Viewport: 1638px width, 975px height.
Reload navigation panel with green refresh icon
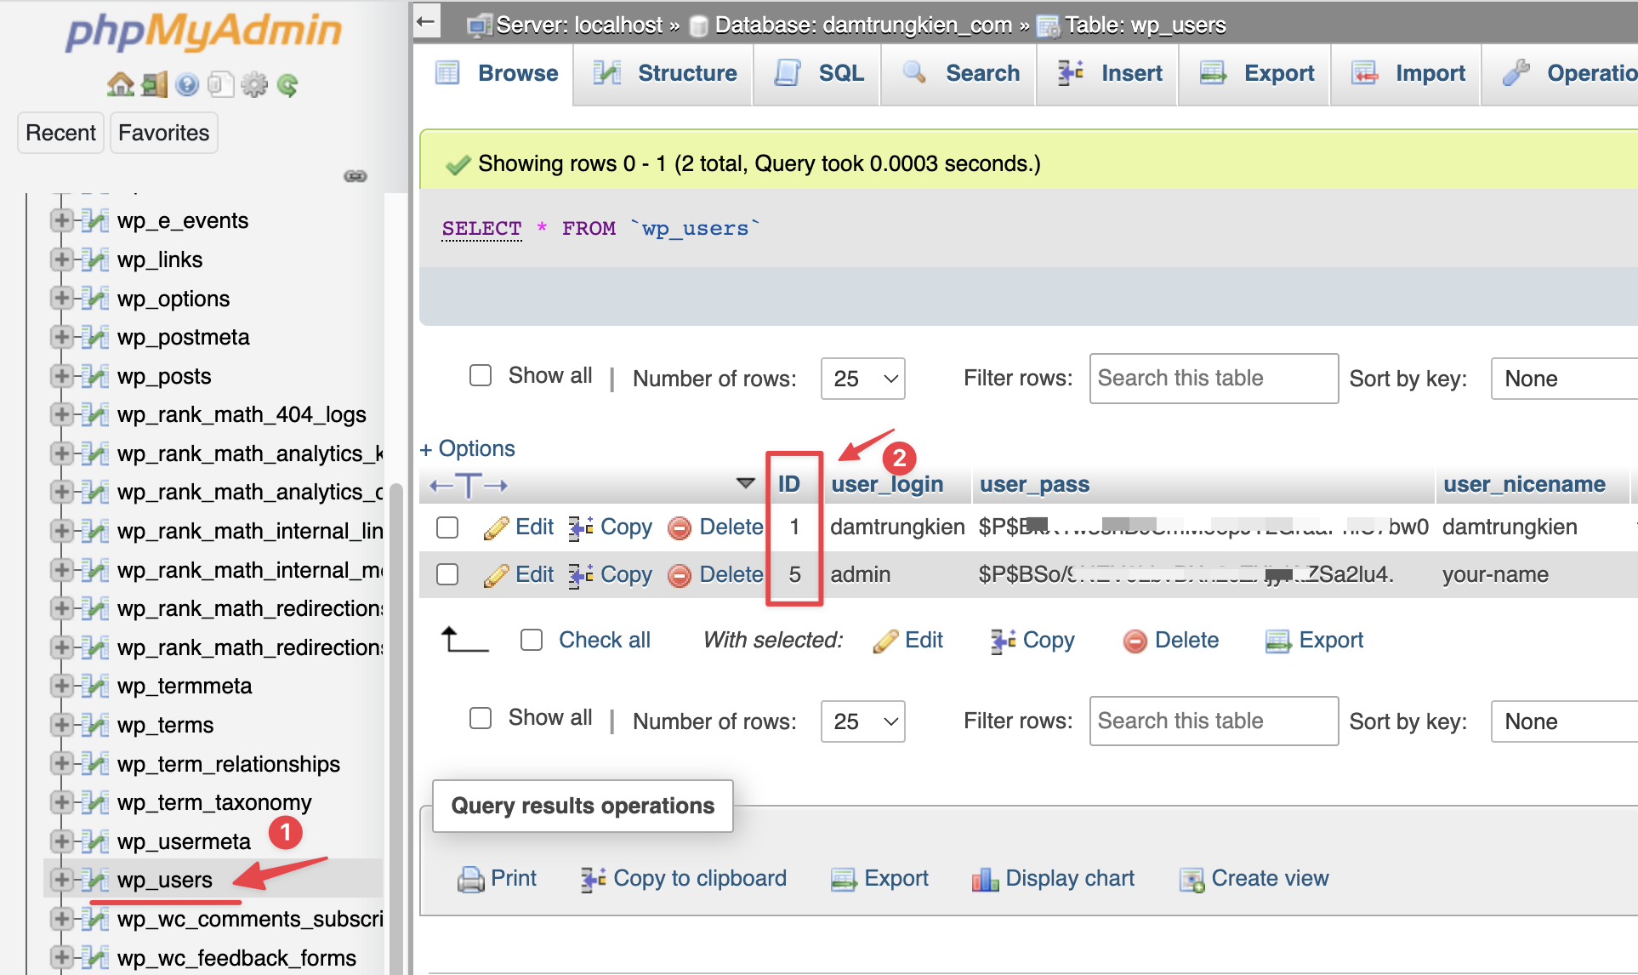coord(287,84)
